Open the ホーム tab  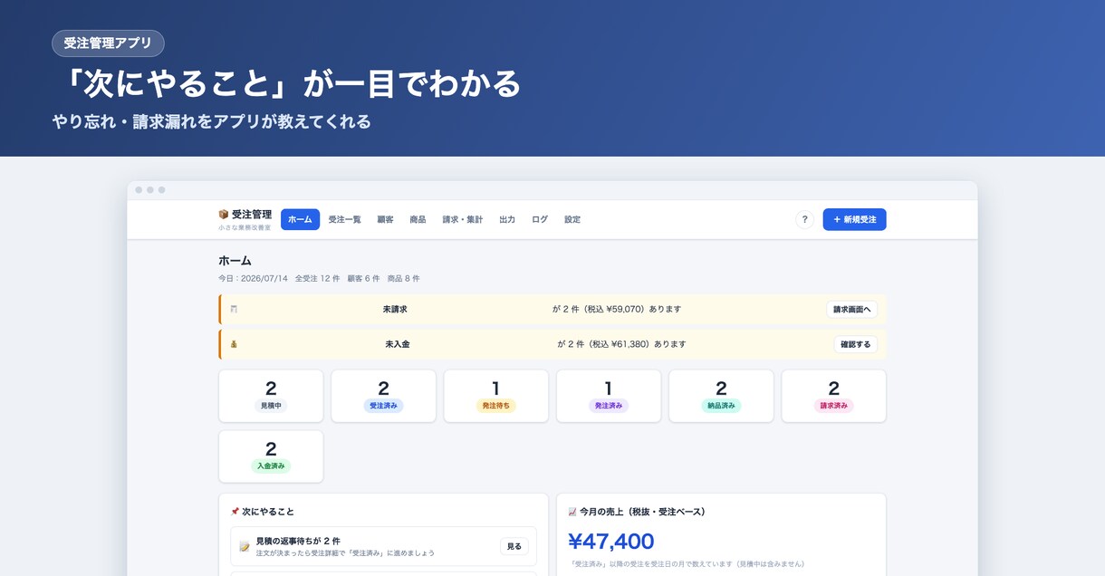click(x=300, y=219)
